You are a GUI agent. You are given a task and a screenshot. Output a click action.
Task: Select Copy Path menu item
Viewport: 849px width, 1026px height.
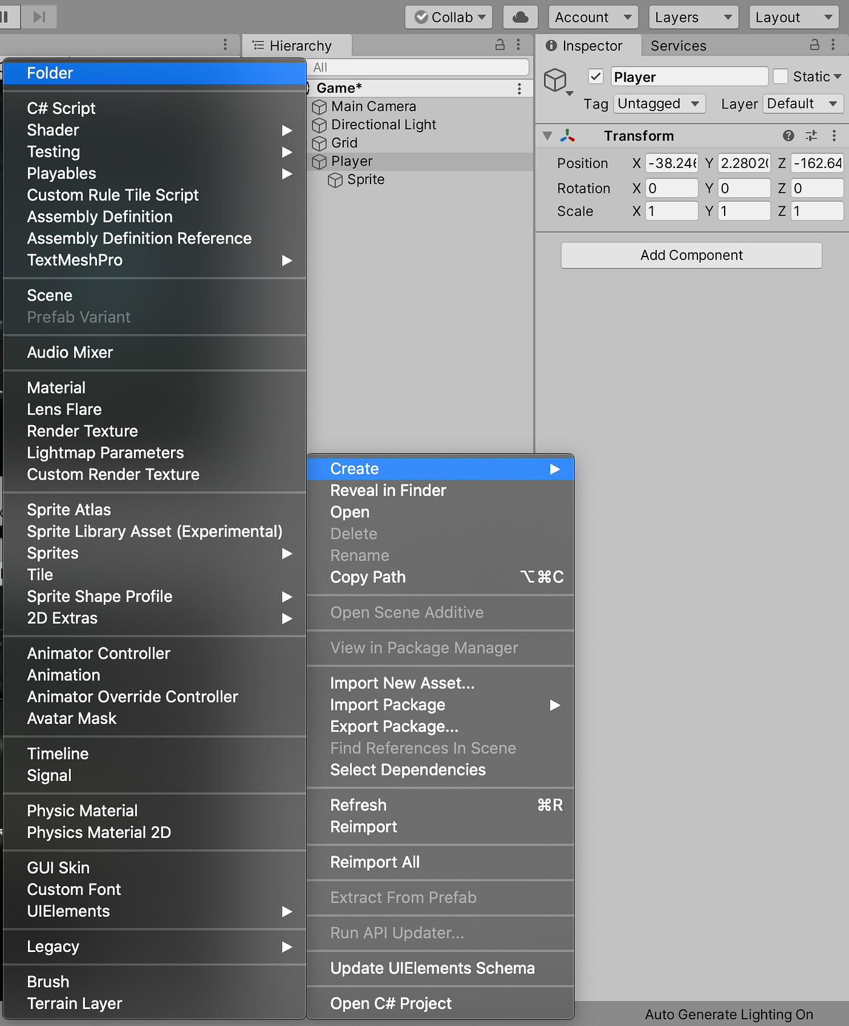pos(440,577)
